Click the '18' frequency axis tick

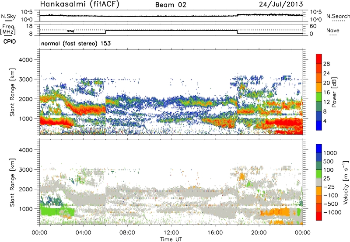click(x=29, y=26)
